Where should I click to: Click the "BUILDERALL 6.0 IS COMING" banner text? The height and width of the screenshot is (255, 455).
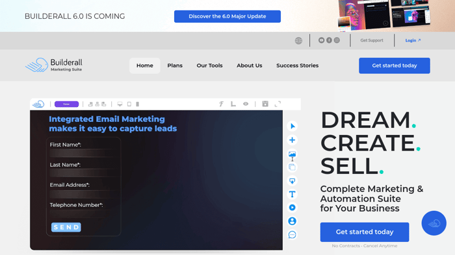75,16
